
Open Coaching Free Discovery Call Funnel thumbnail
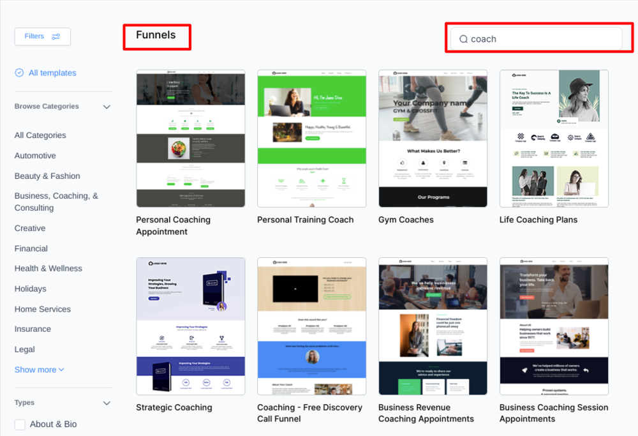(x=312, y=326)
